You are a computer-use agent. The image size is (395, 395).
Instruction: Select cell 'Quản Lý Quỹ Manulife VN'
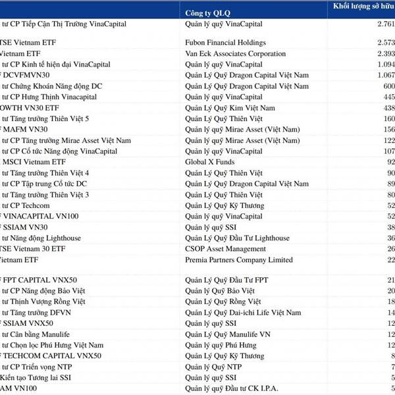(x=228, y=334)
